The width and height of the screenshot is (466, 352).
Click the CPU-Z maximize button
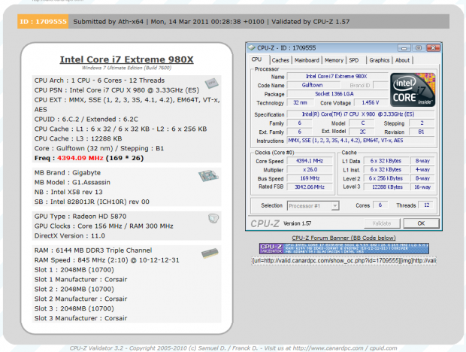[x=419, y=48]
